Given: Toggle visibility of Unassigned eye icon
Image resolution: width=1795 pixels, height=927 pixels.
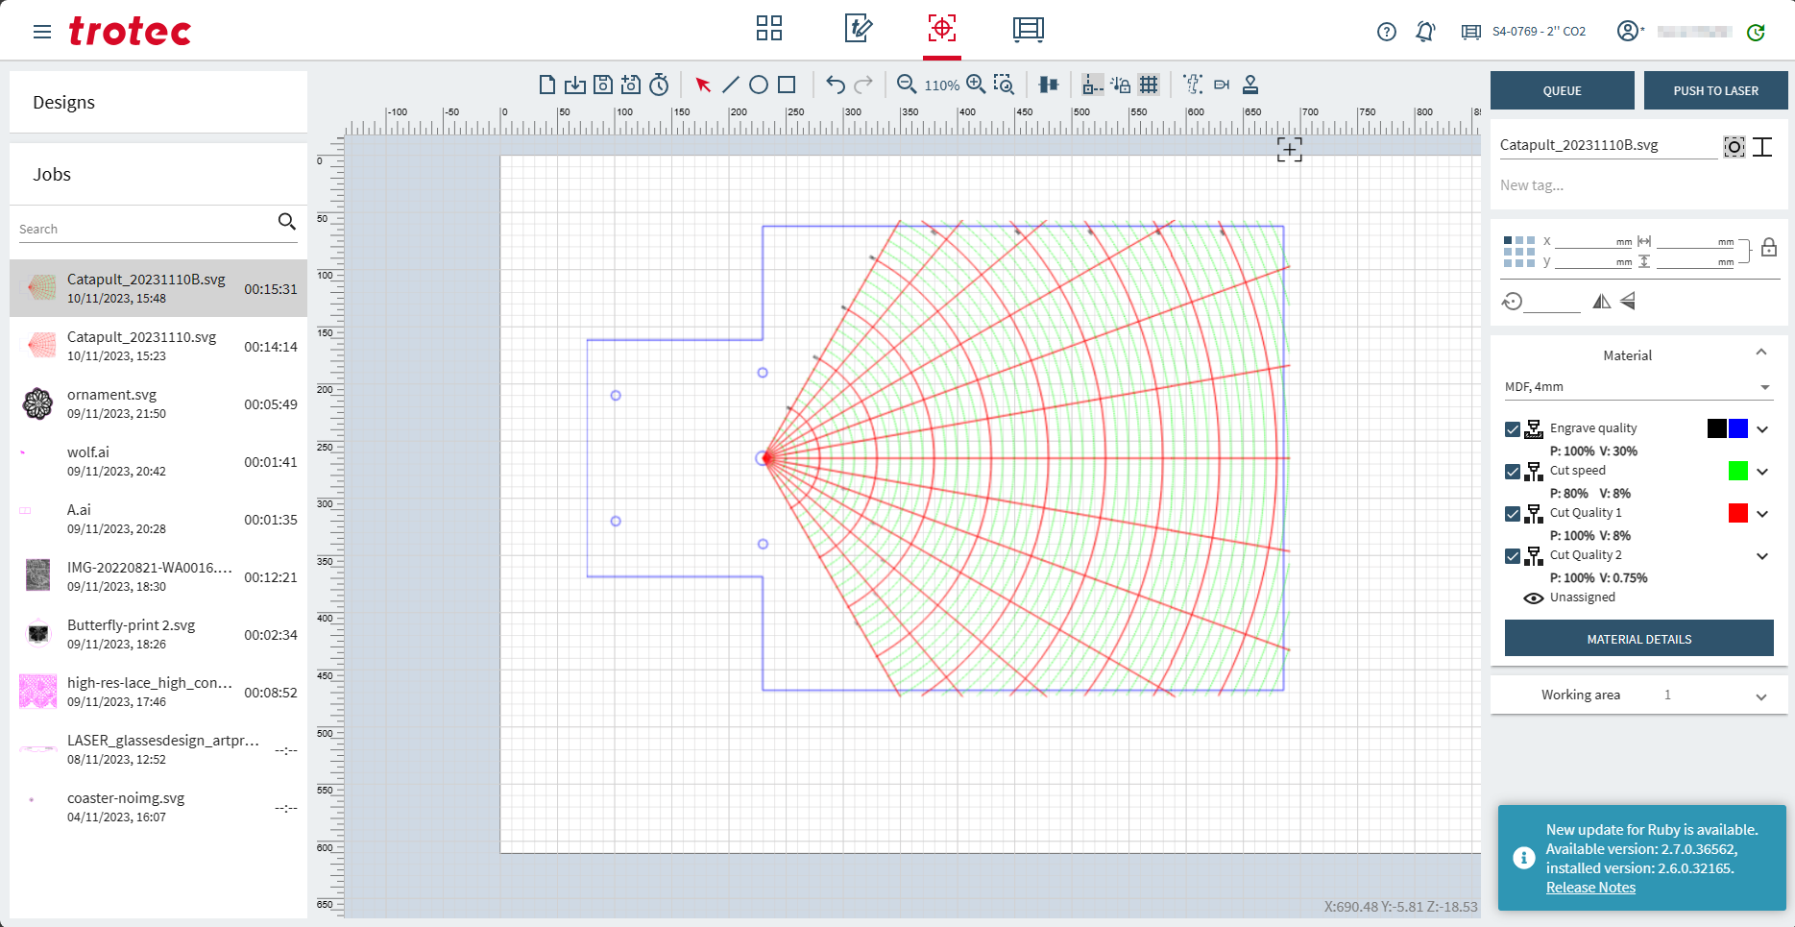Looking at the screenshot, I should coord(1534,598).
